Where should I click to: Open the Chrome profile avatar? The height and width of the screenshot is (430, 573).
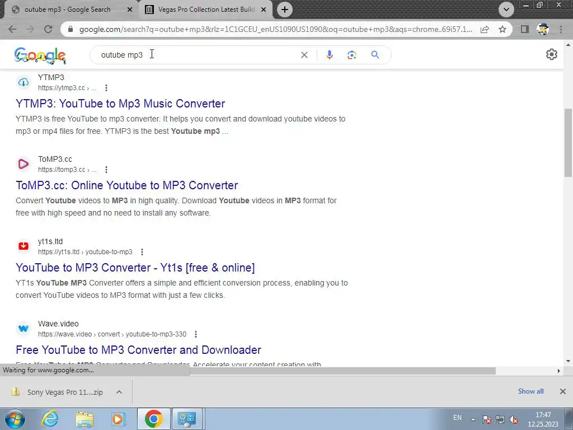tap(543, 29)
